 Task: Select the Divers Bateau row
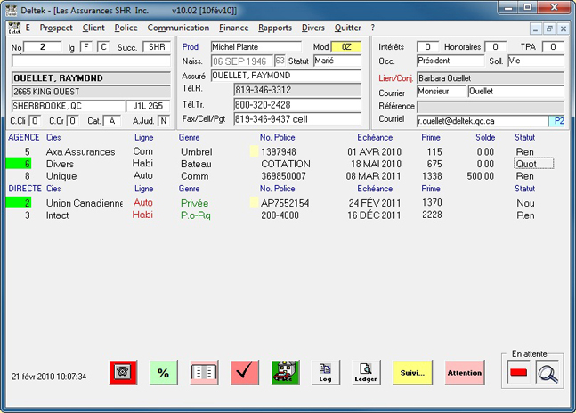(283, 164)
